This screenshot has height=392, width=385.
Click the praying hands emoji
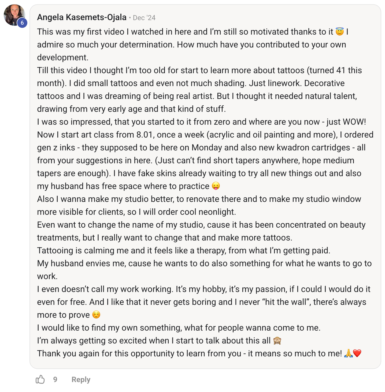[x=348, y=353]
